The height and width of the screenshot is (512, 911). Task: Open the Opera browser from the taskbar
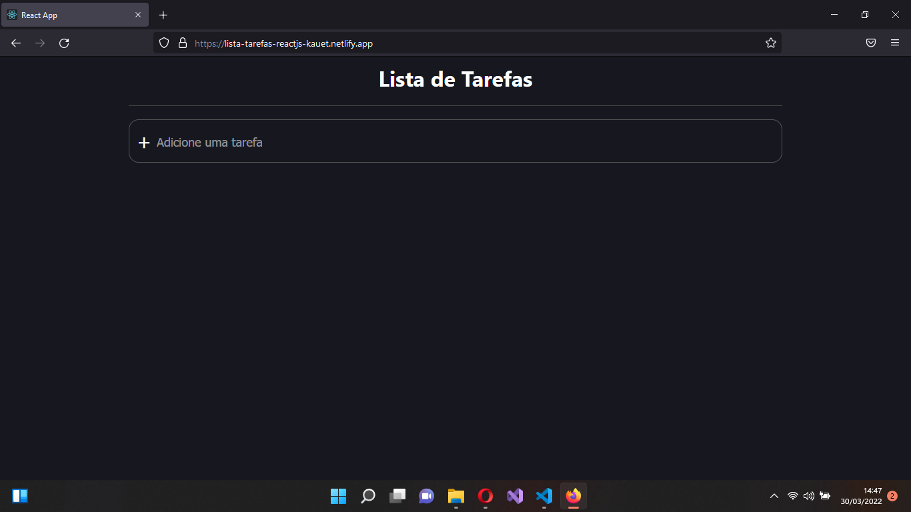[485, 496]
